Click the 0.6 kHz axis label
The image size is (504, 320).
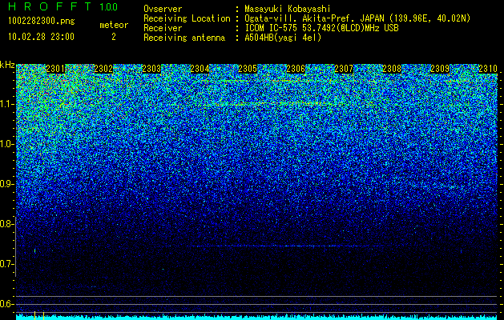[6, 304]
